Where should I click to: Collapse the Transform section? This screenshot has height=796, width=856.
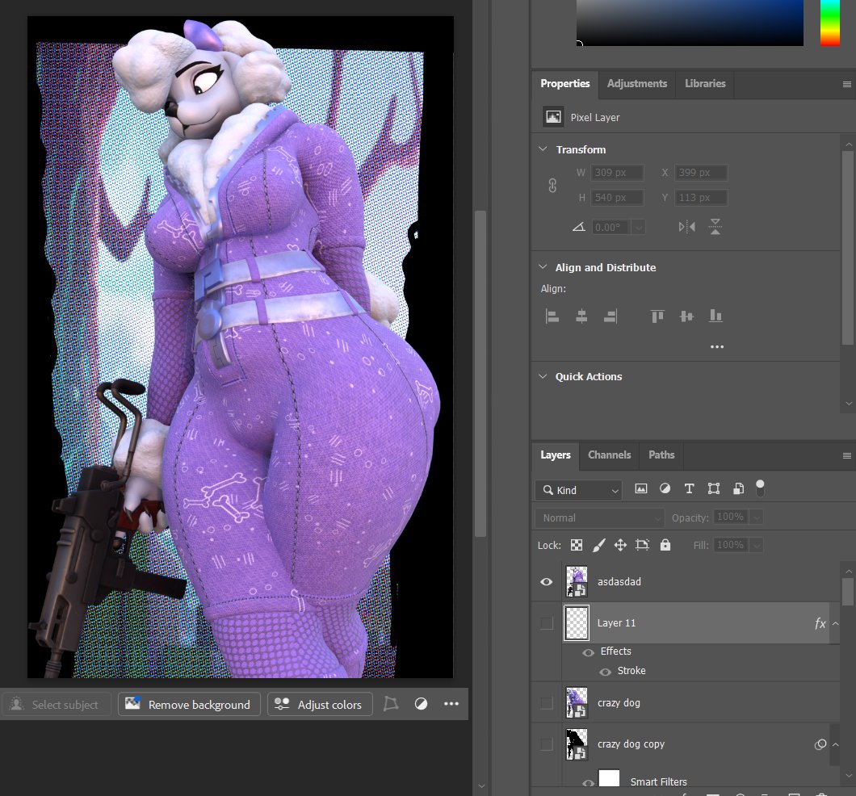(x=543, y=149)
